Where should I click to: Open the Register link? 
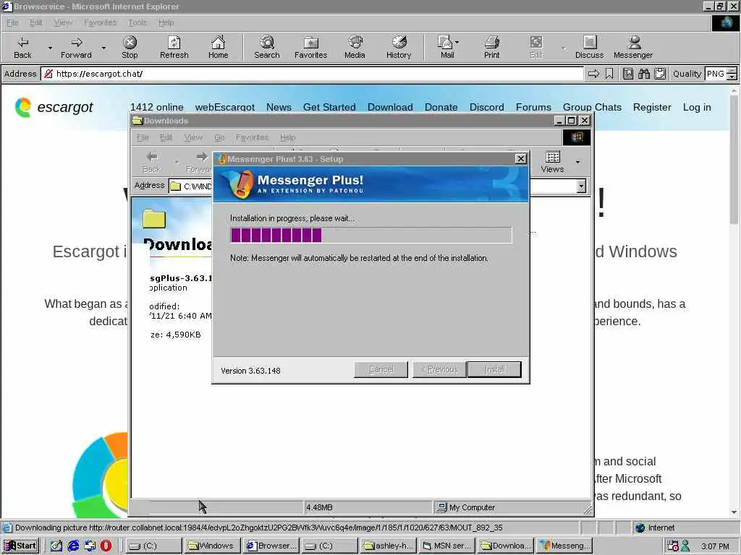click(x=652, y=107)
